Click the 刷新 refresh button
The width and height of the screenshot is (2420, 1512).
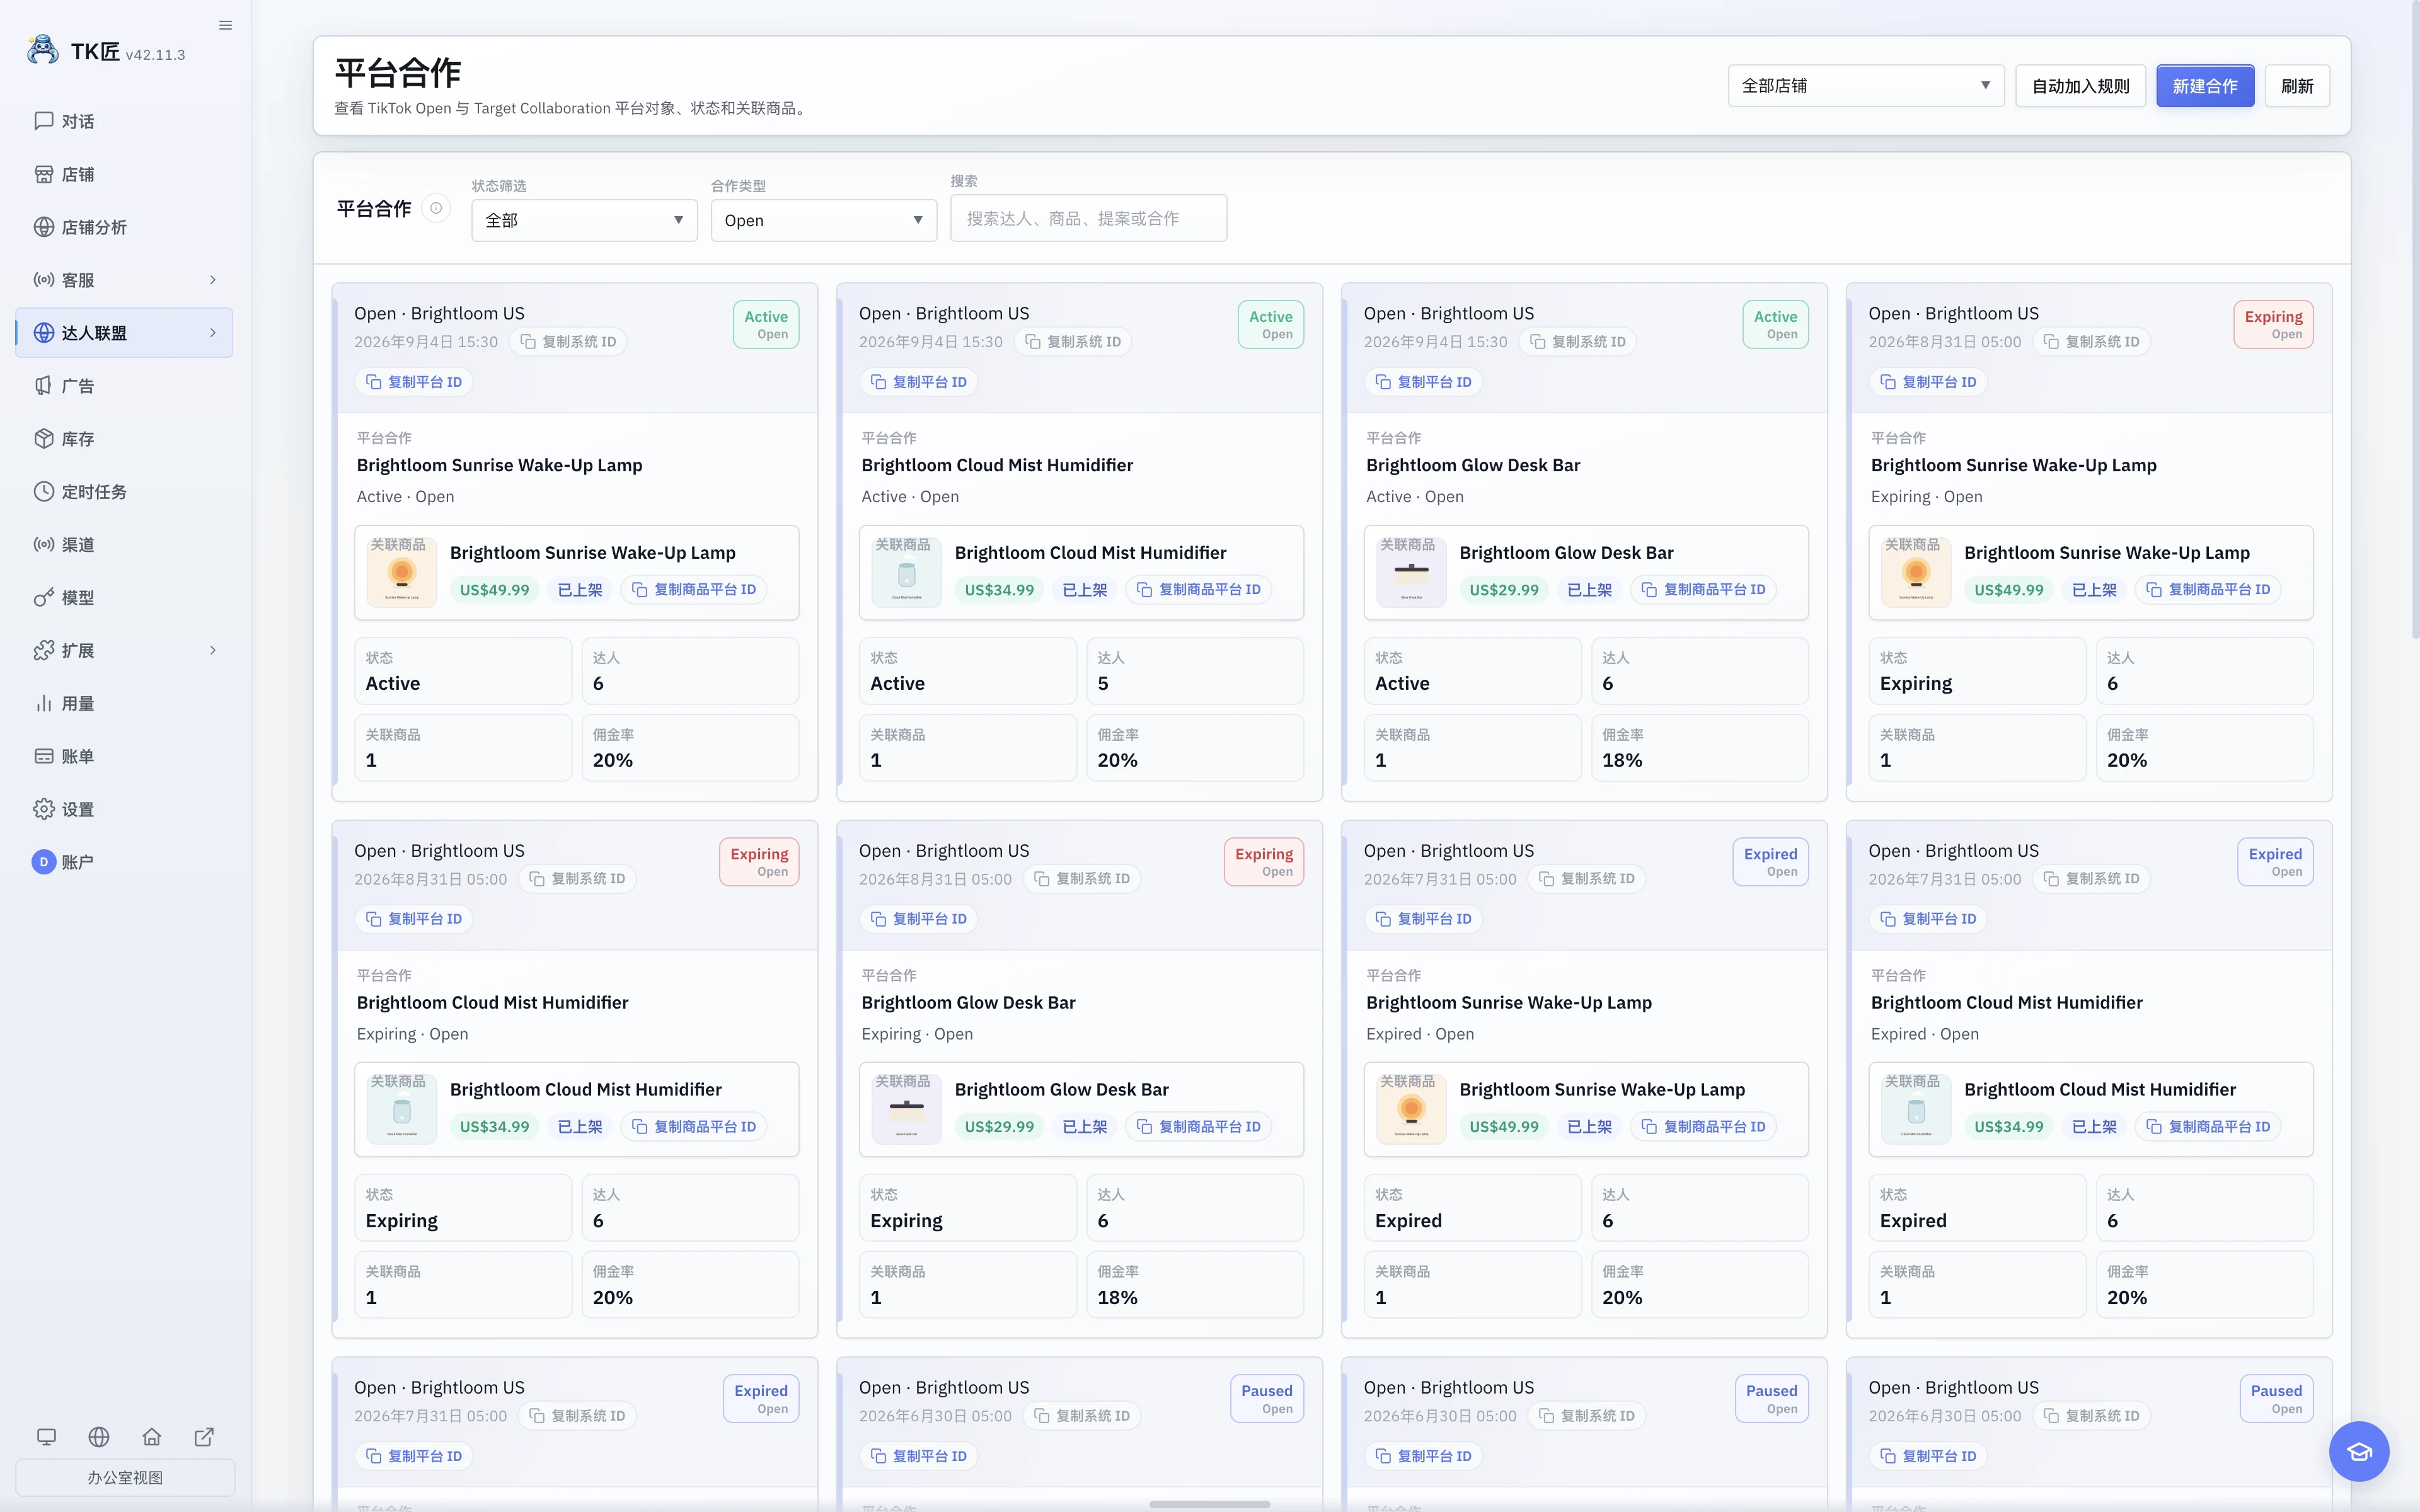point(2297,86)
